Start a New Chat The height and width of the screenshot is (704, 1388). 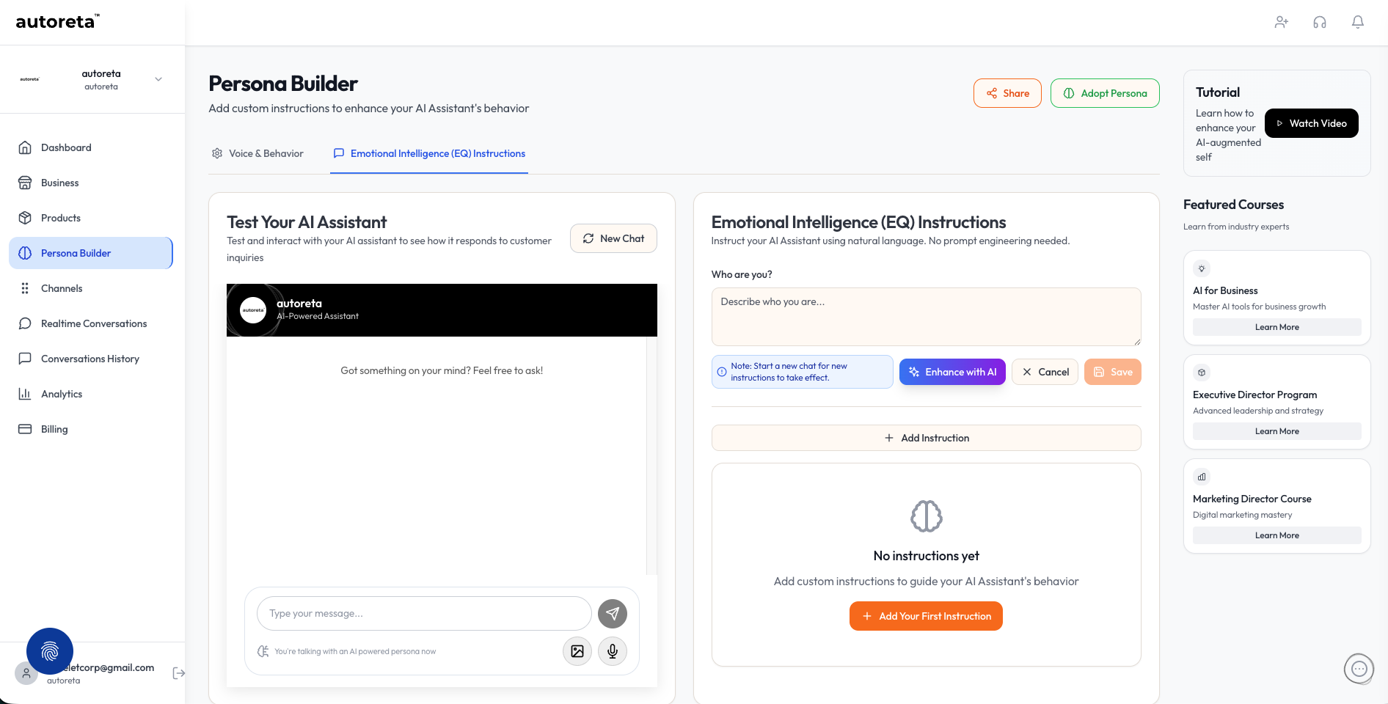pos(613,238)
